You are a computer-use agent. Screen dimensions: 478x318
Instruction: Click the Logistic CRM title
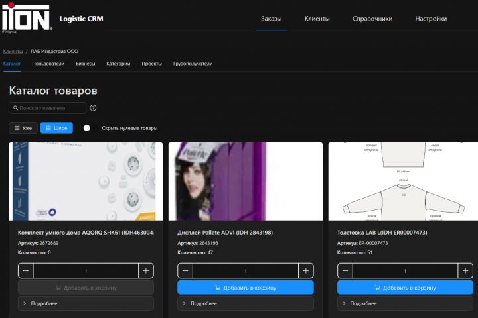[82, 19]
